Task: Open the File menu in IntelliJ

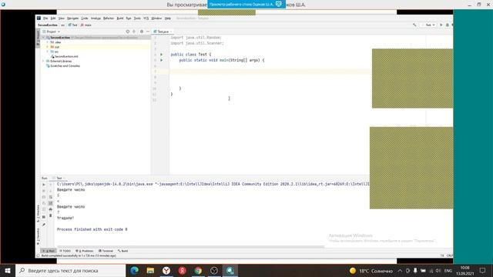Action: coord(45,18)
